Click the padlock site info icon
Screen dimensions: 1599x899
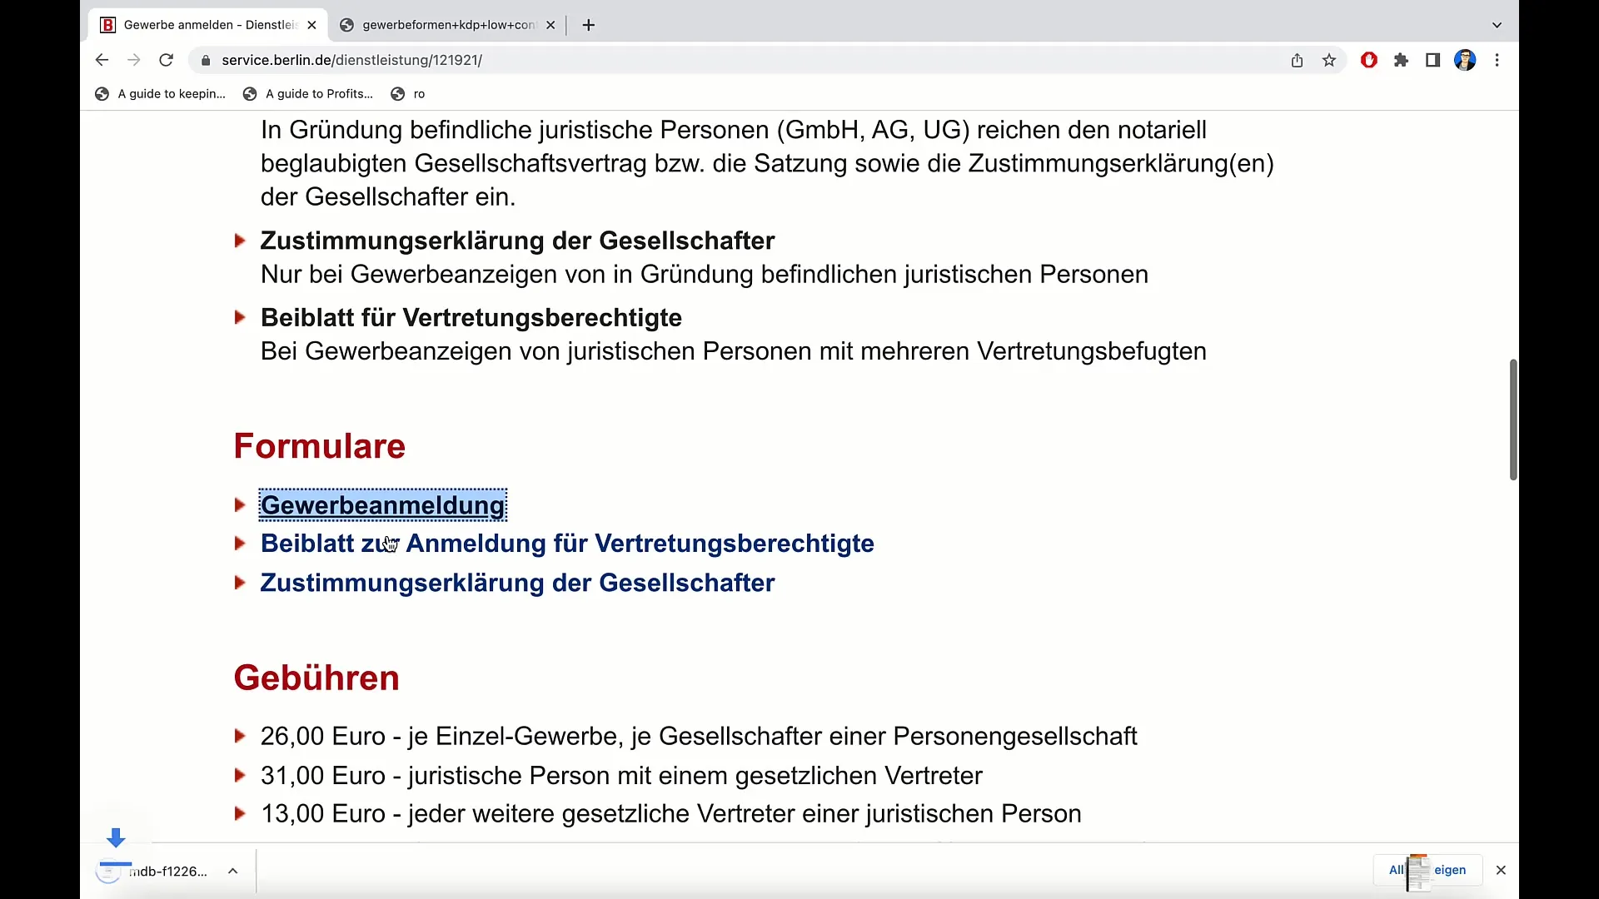coord(206,60)
